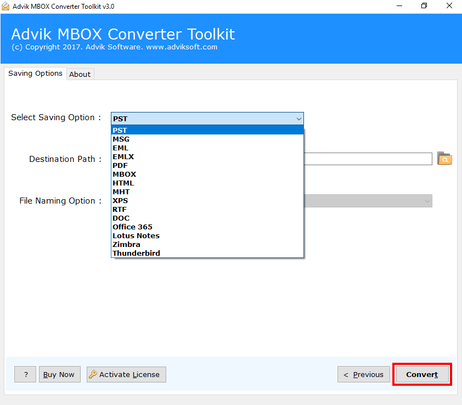
Task: Click the key icon on Activate License
Action: (x=93, y=374)
